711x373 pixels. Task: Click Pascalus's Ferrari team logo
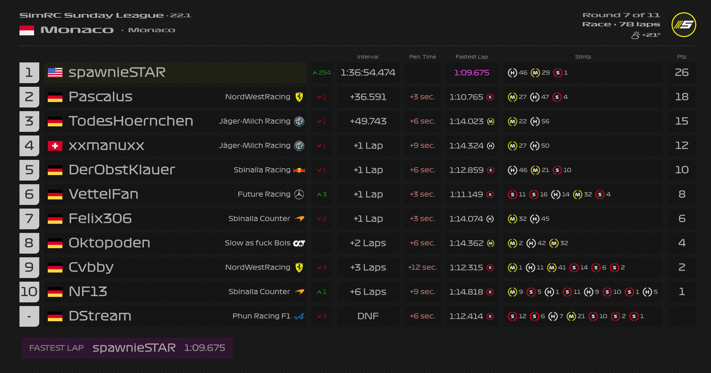pyautogui.click(x=299, y=97)
